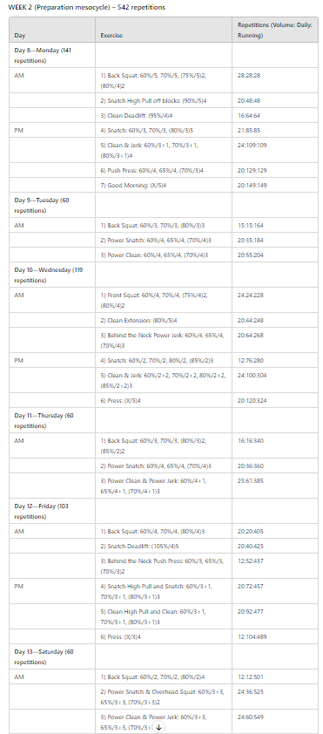Select the Day 12—Friday row
Viewport: 323px width, 734px height.
(164, 511)
